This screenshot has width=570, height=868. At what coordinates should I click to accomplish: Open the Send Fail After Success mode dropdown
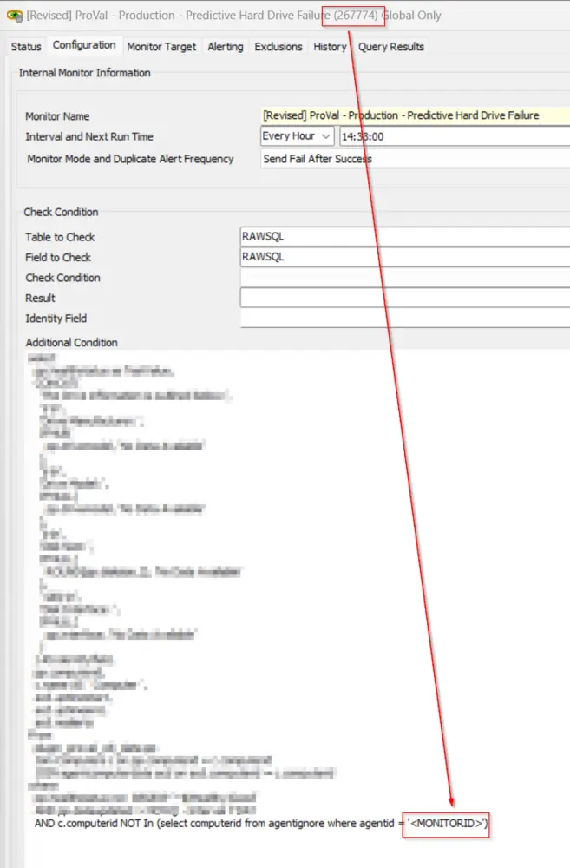coord(415,159)
